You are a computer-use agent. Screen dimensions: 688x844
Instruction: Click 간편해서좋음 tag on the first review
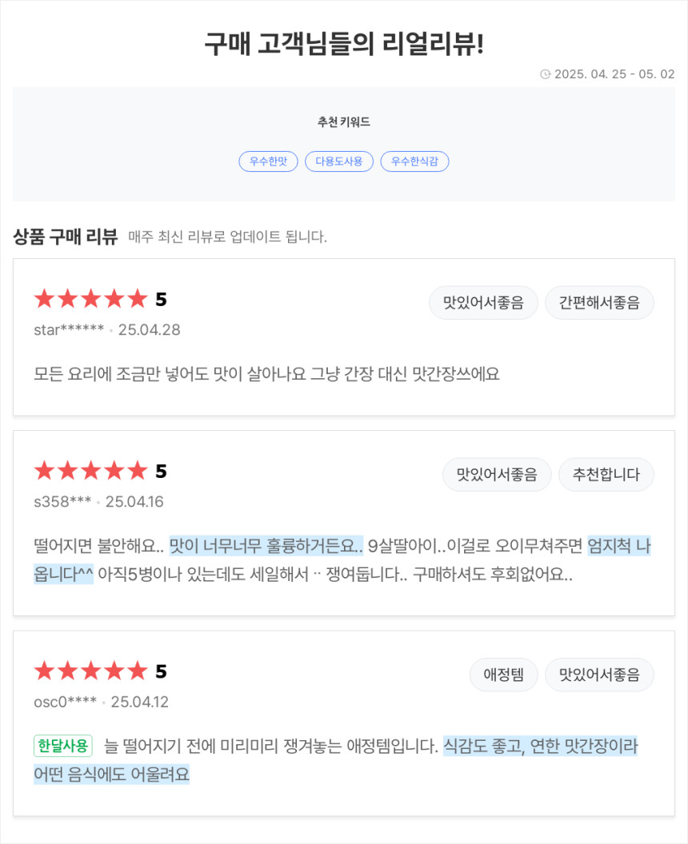[x=600, y=302]
